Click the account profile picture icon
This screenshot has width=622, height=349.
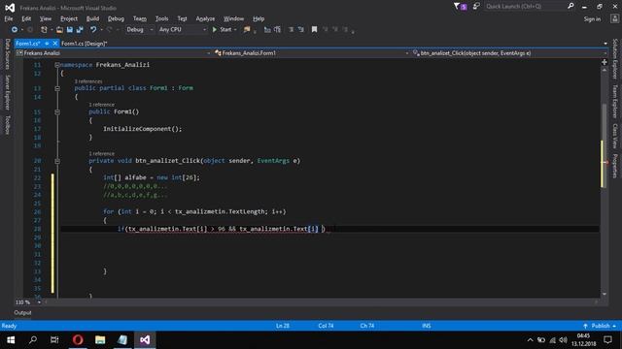[614, 19]
